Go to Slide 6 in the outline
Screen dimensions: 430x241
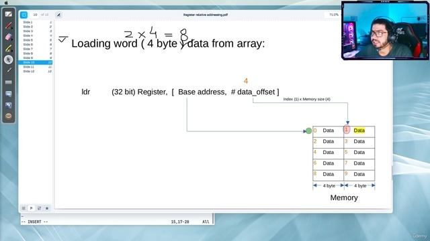pos(36,45)
